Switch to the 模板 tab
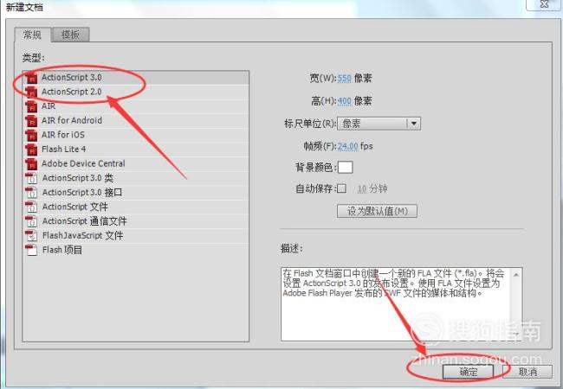Image resolution: width=563 pixels, height=389 pixels. pos(70,35)
